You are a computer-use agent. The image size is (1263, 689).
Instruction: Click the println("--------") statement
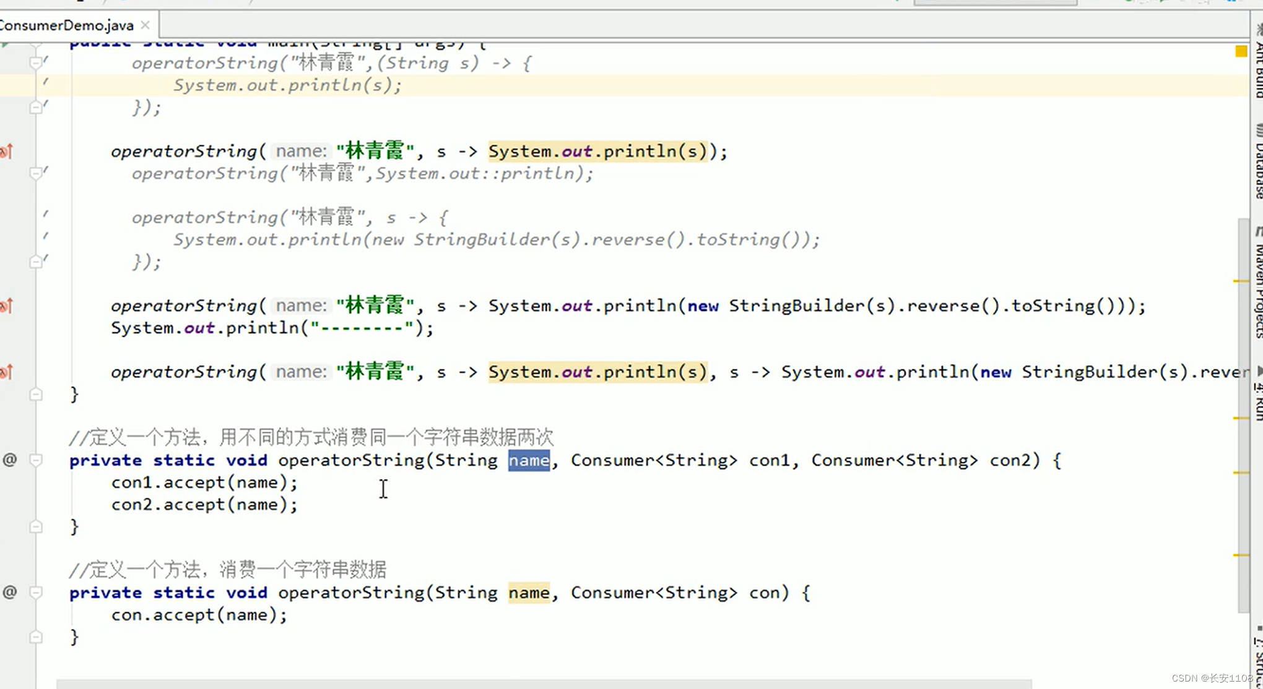pyautogui.click(x=272, y=328)
